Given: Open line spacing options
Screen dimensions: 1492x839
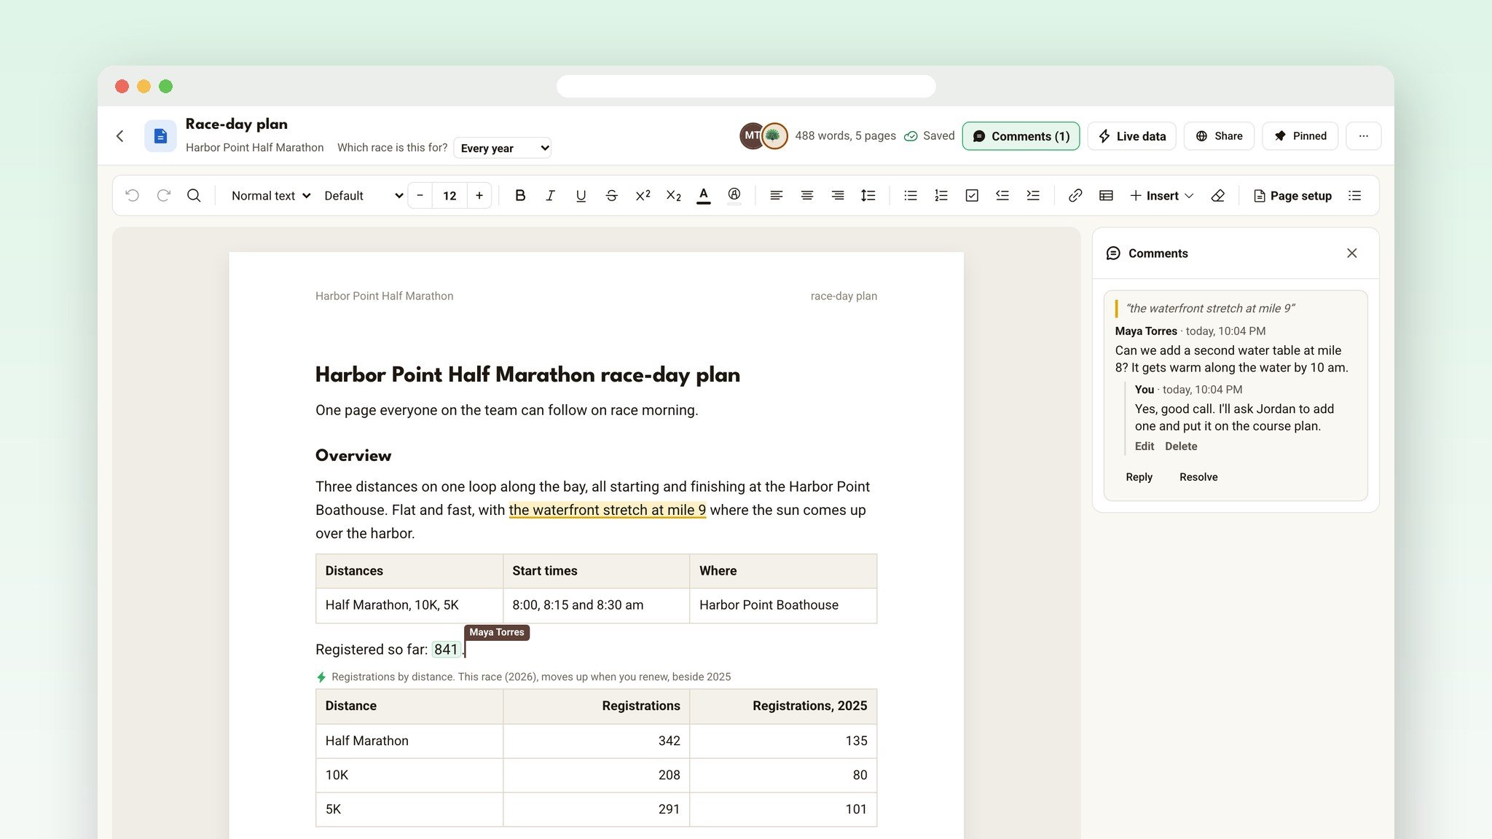Looking at the screenshot, I should 868,195.
